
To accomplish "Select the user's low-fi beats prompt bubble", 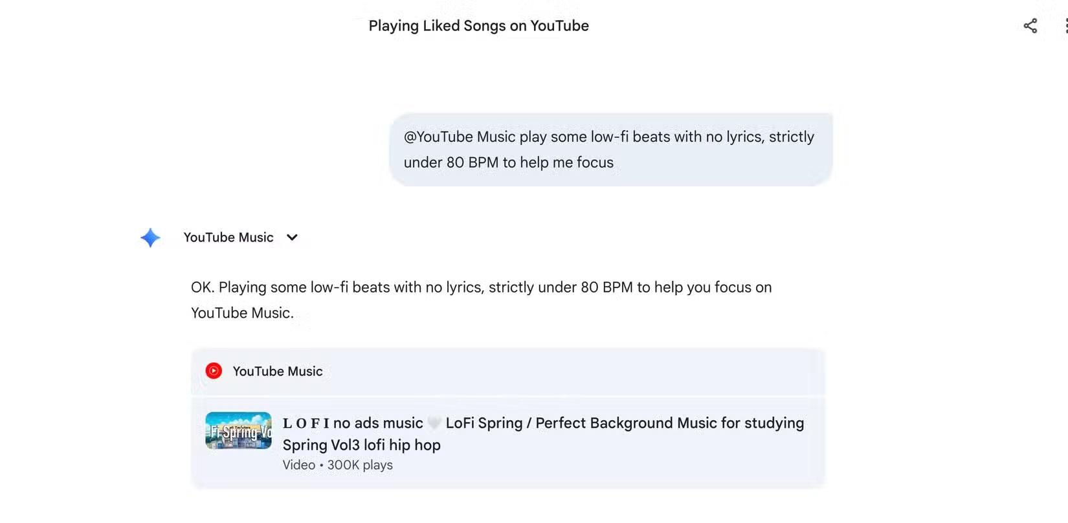I will point(609,149).
